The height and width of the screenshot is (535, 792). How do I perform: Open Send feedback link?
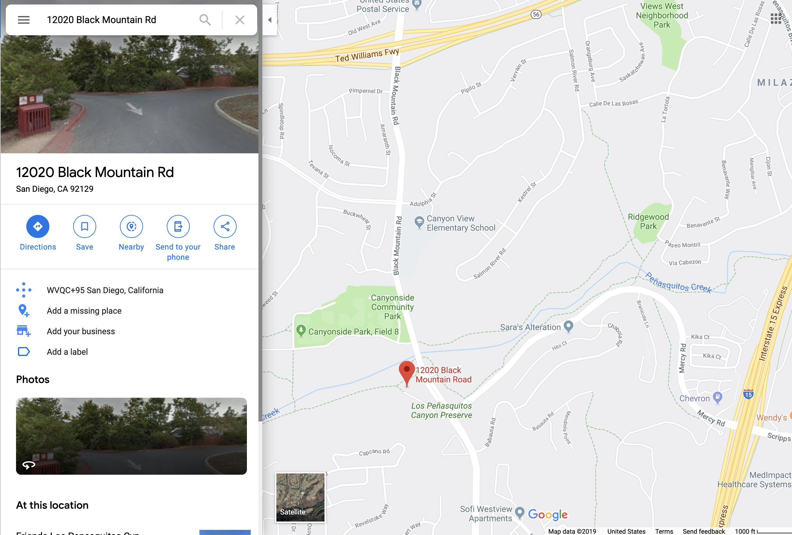(x=704, y=531)
